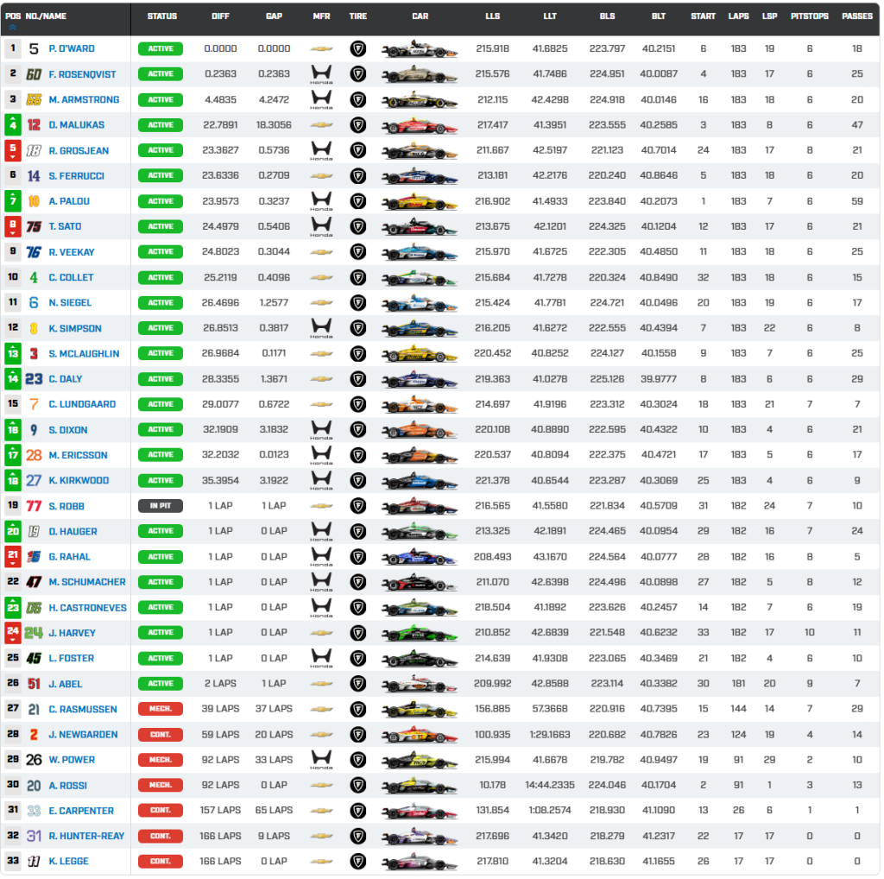Click the Honda logo in F. Rosenqvist's row
Image resolution: width=884 pixels, height=879 pixels.
pos(321,74)
